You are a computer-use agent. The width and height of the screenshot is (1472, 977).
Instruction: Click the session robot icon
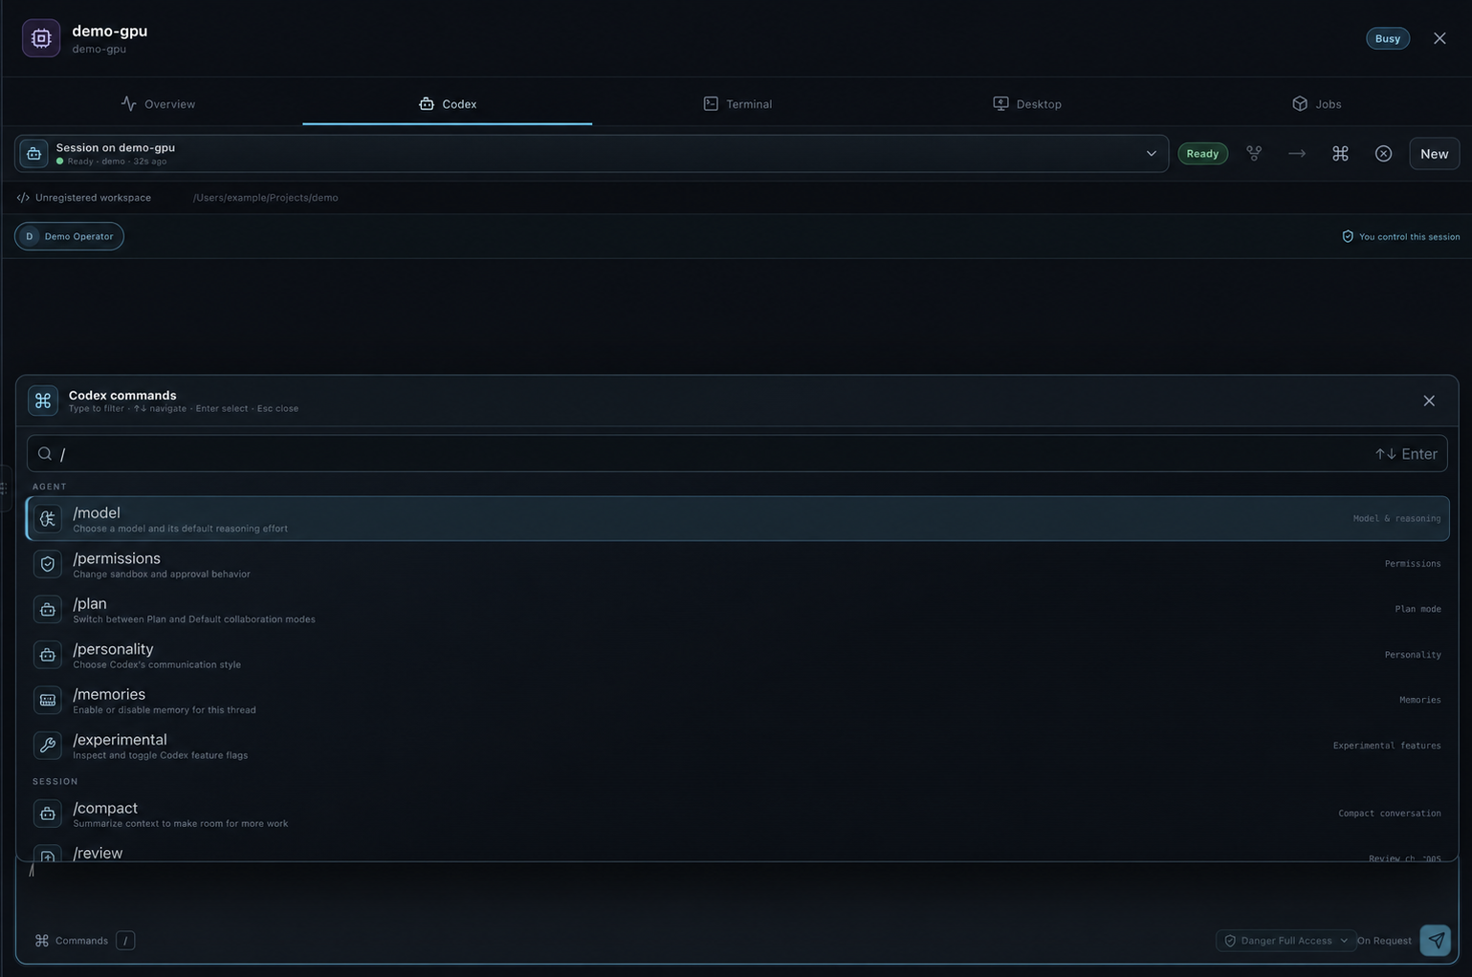click(x=33, y=154)
